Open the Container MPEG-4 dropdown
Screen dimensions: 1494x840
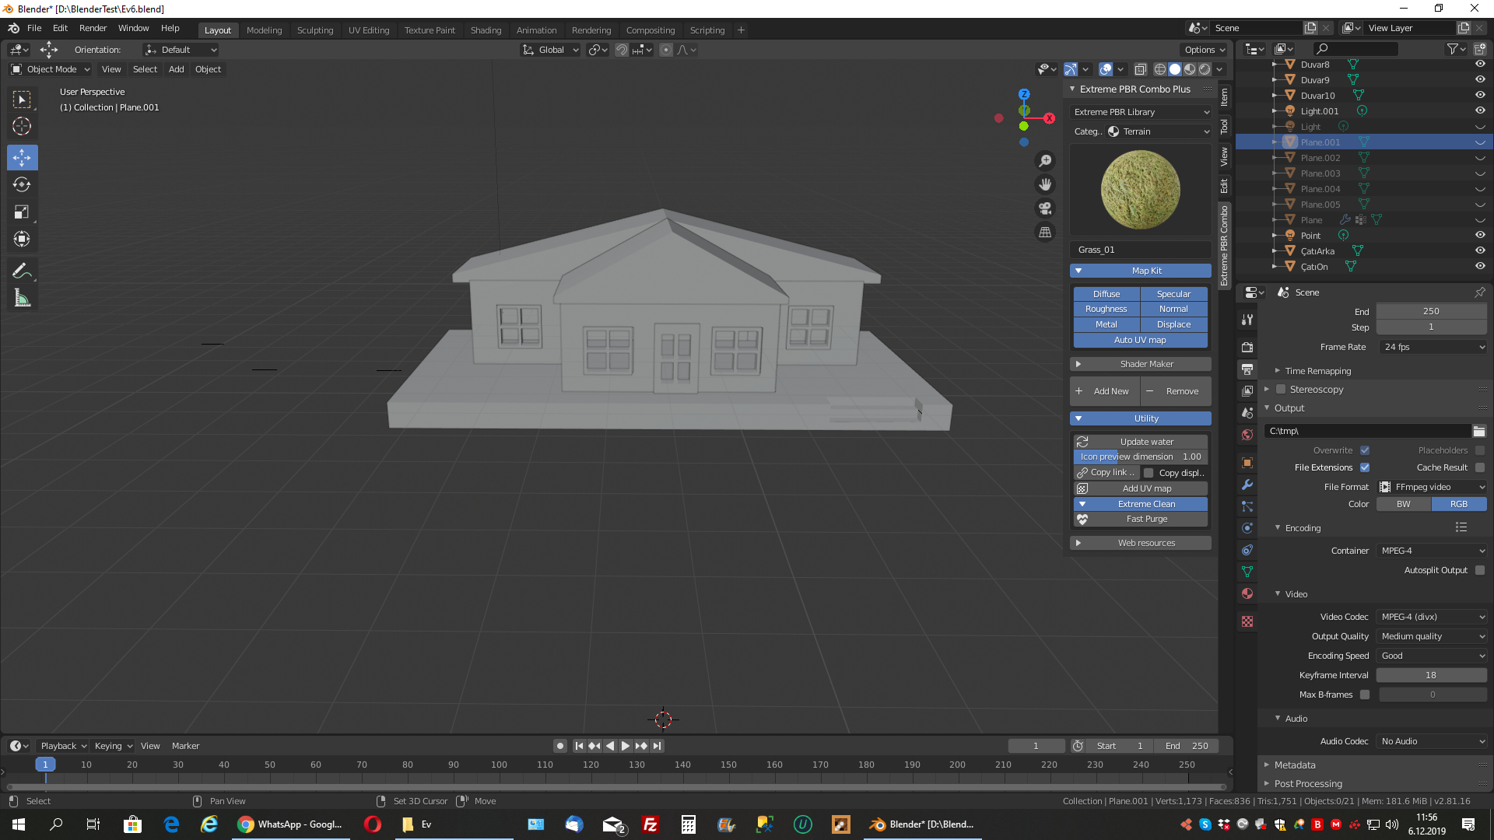[x=1432, y=551]
